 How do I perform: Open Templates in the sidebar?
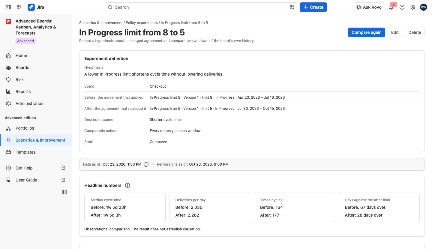(36, 152)
